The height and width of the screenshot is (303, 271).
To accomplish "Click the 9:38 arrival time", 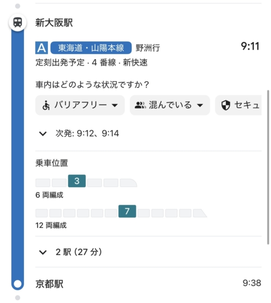I will (252, 283).
